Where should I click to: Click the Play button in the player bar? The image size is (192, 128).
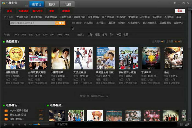click(5, 124)
